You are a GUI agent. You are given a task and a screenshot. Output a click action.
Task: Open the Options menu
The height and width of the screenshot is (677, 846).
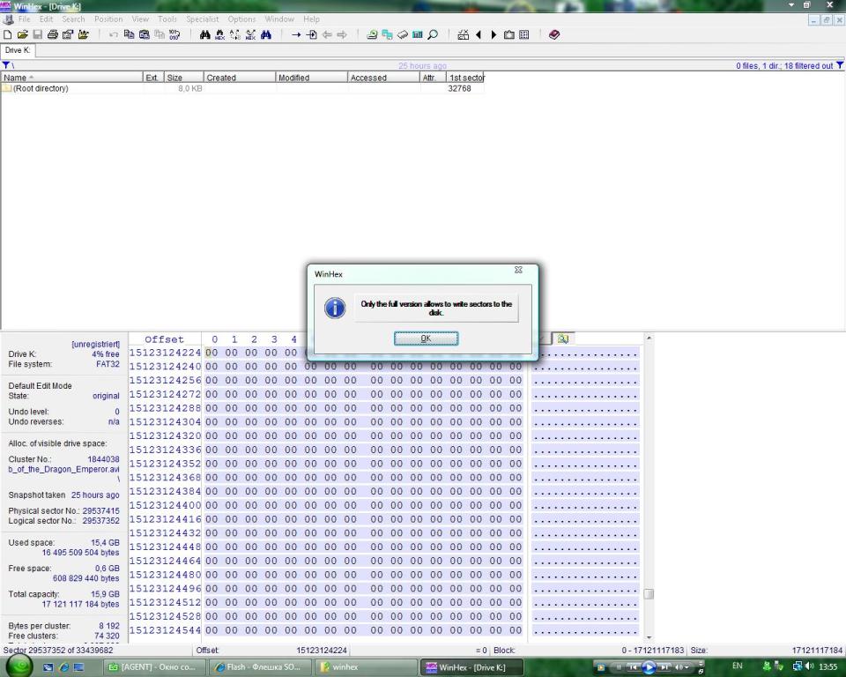(x=241, y=19)
